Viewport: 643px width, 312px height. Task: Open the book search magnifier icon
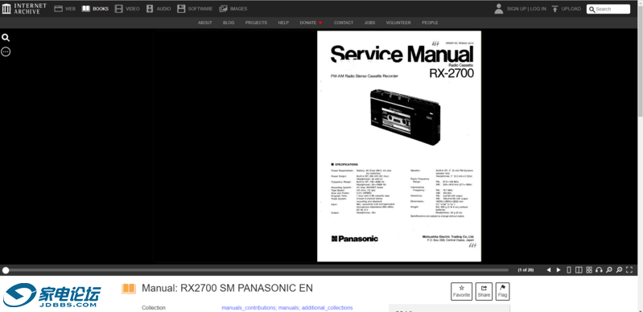(x=6, y=38)
